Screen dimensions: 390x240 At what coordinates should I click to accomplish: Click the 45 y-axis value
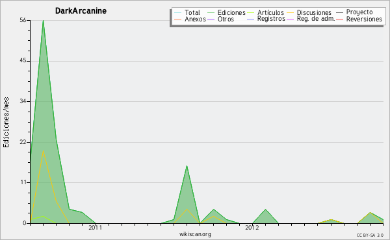[23, 61]
